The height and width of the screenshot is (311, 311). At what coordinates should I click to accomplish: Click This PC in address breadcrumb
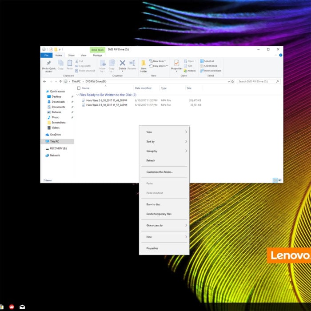76,81
